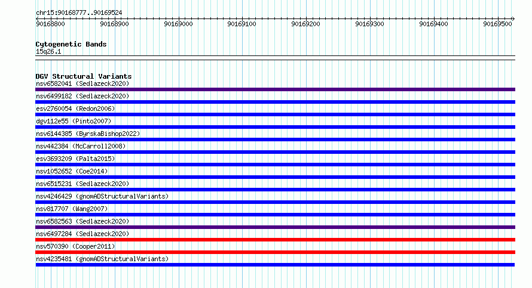Open label nsv4246429 (gnomADStructuralVariants)
This screenshot has height=288, width=532.
102,196
